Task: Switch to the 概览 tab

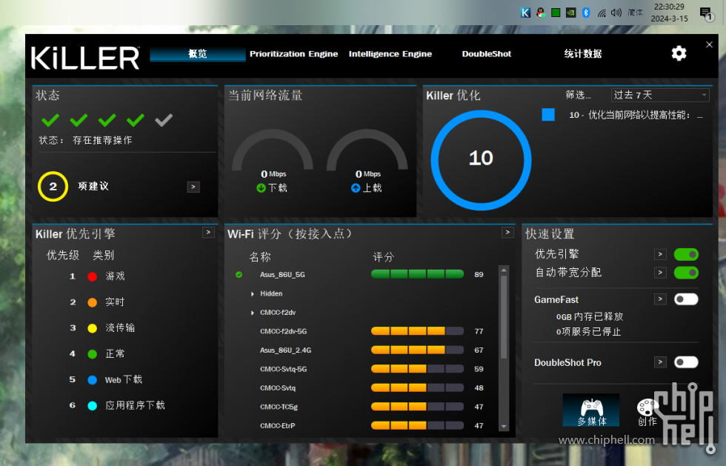Action: point(198,54)
